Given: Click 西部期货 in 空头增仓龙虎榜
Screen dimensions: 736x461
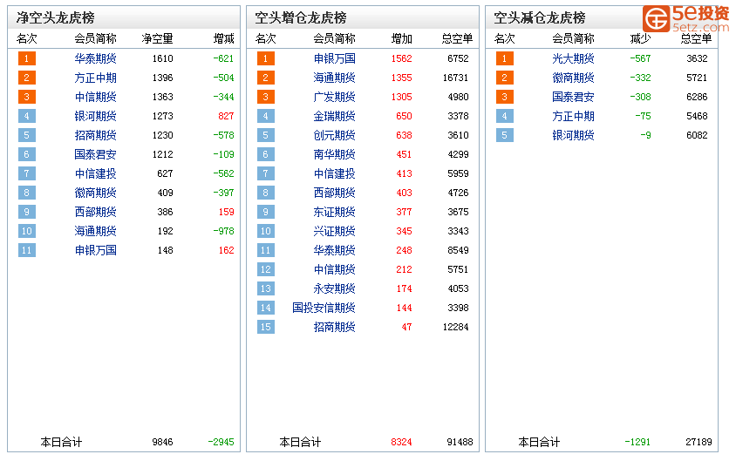Looking at the screenshot, I should pyautogui.click(x=334, y=193).
